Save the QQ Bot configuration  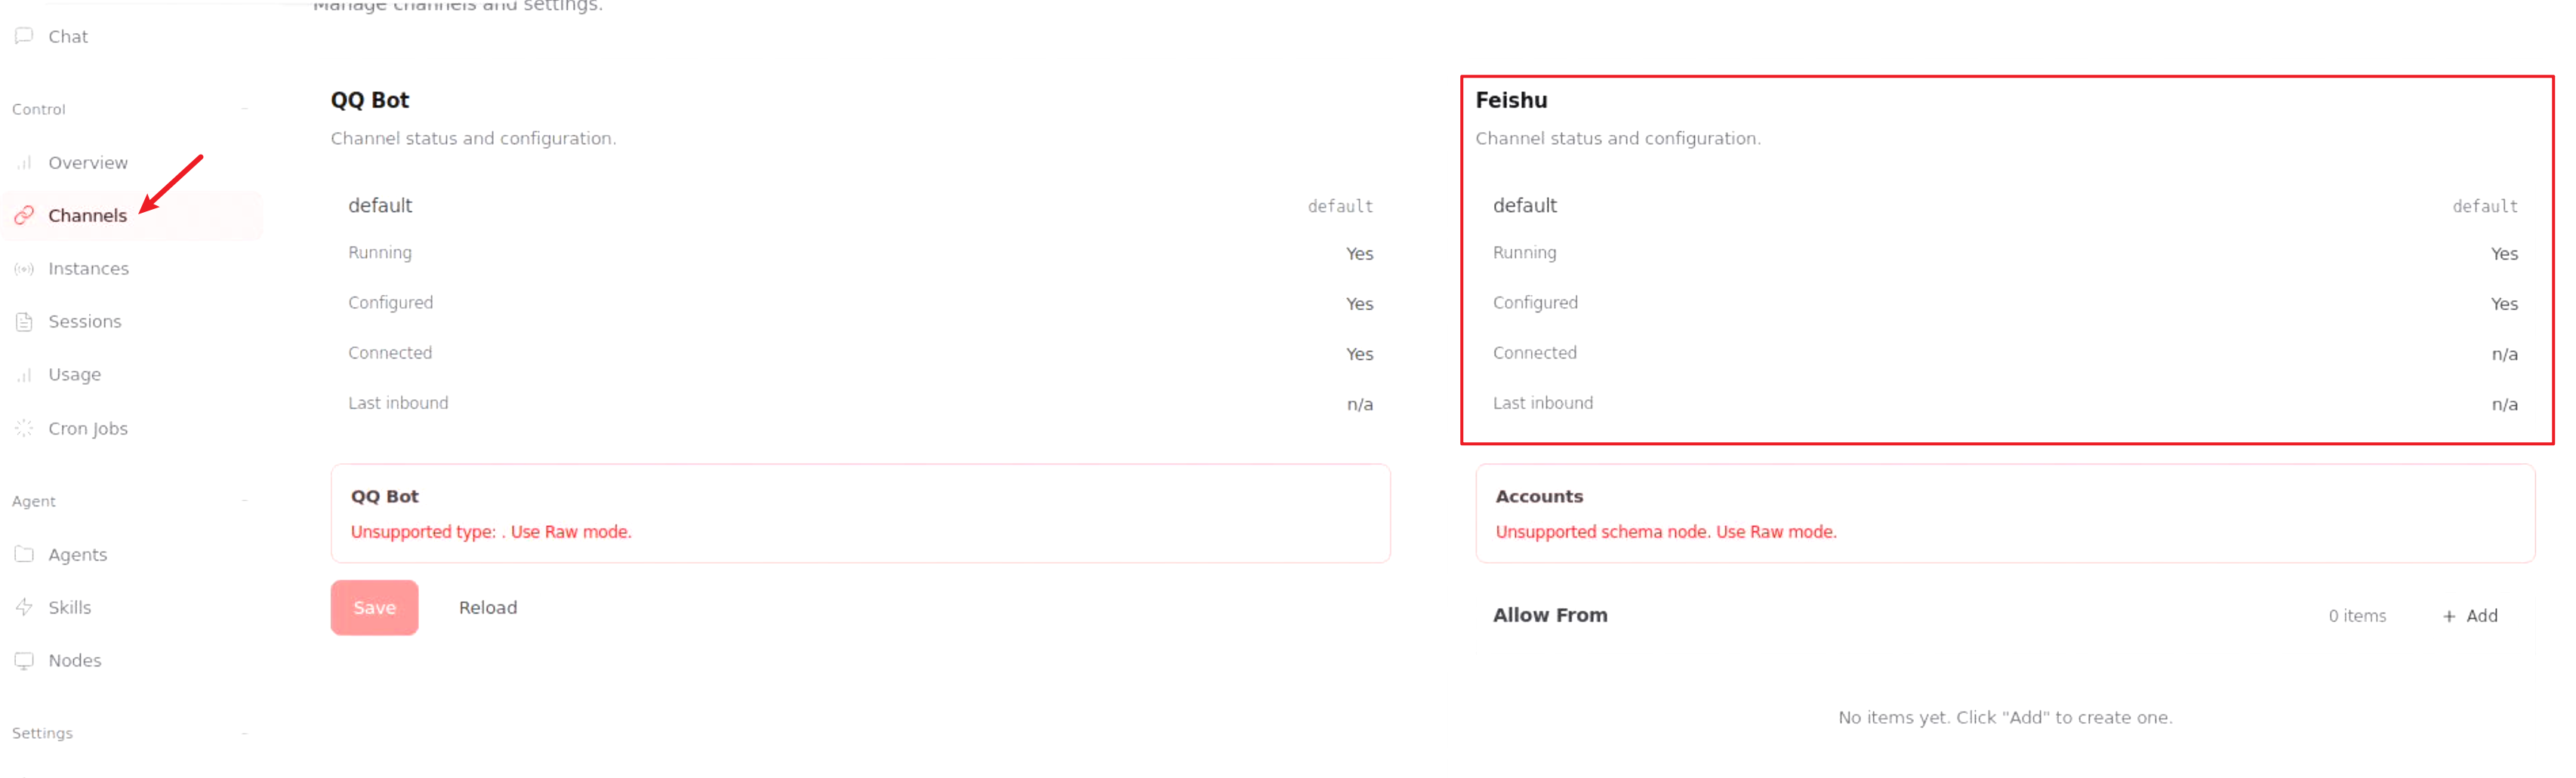374,608
